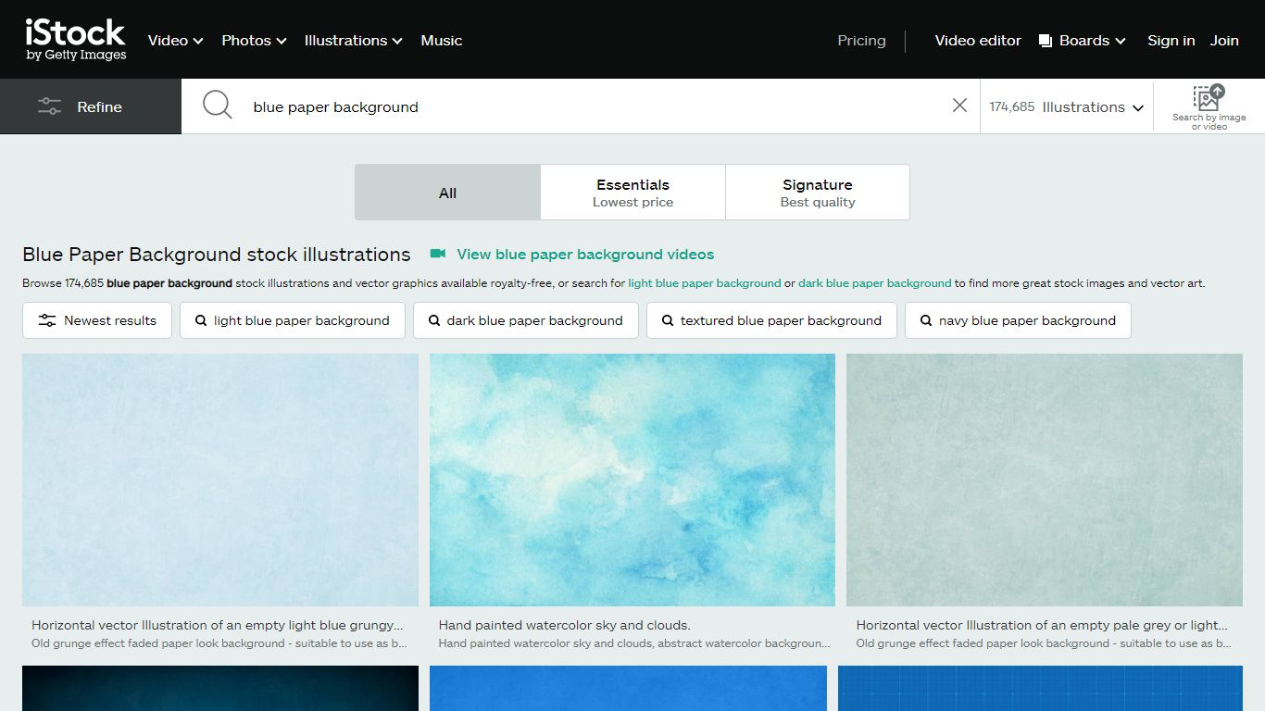Open the Video editor link
The image size is (1265, 711).
click(x=978, y=41)
